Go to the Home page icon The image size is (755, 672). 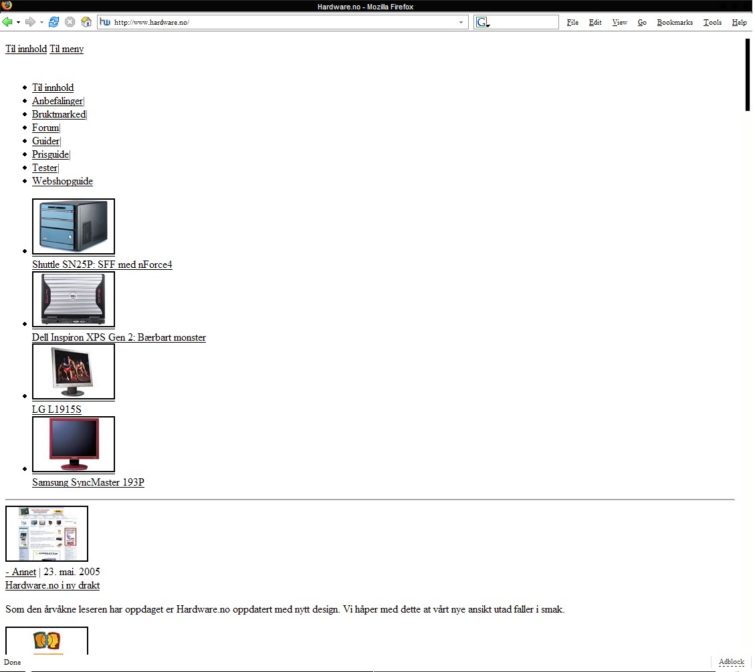coord(86,21)
